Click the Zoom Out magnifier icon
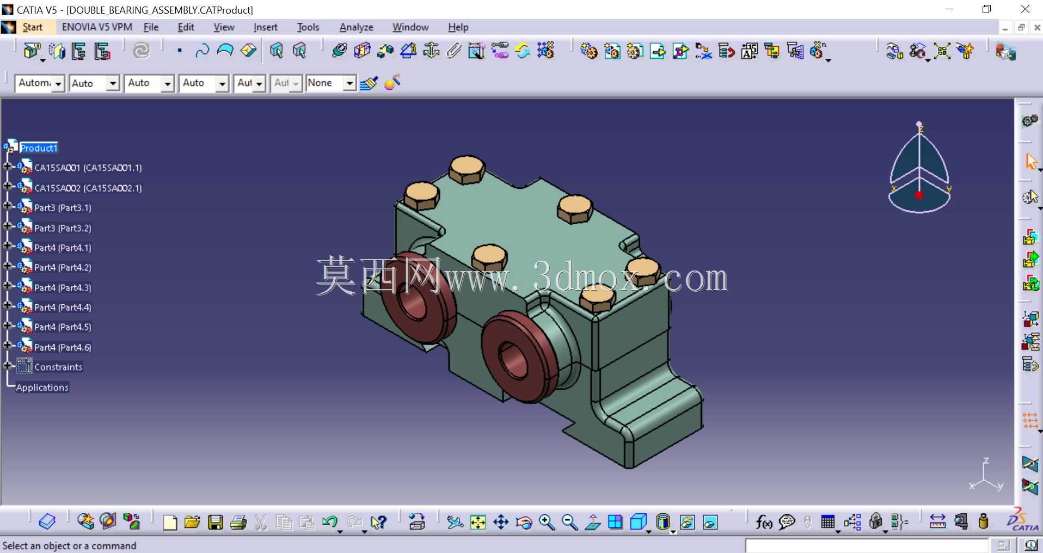The height and width of the screenshot is (553, 1043). click(x=569, y=523)
